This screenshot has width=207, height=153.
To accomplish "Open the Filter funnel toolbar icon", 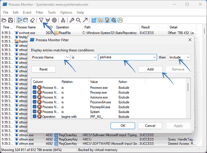I will pyautogui.click(x=41, y=20).
